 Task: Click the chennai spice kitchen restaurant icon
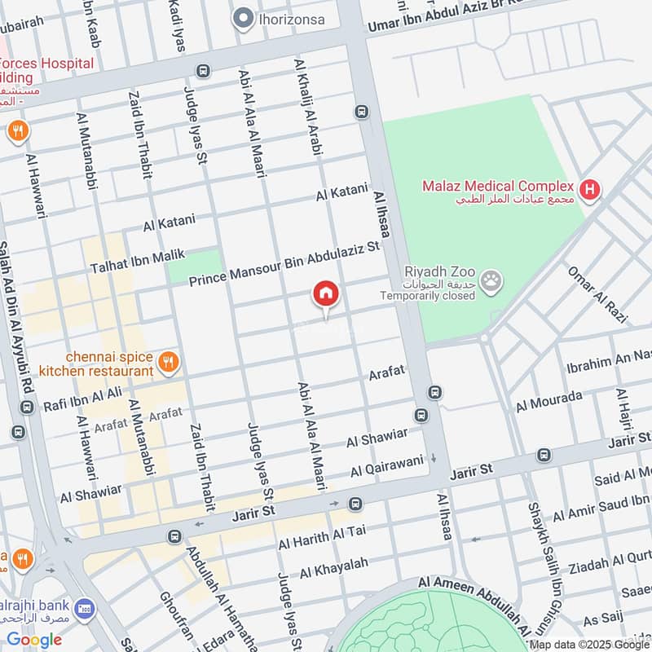pos(168,362)
